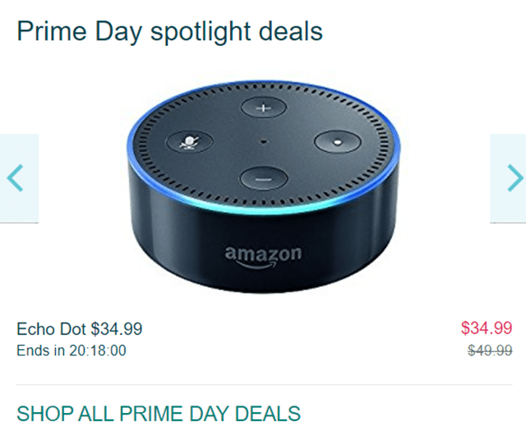Click the divider line above the shop link

click(x=263, y=384)
